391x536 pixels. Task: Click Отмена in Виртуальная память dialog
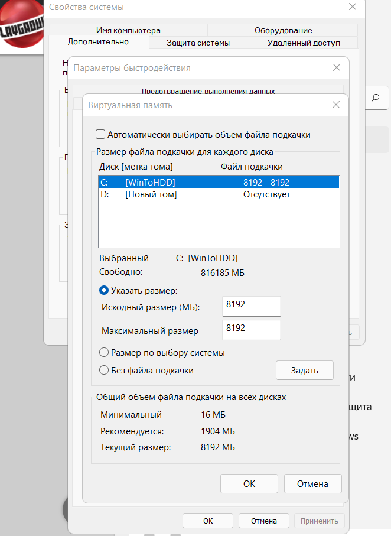point(312,483)
